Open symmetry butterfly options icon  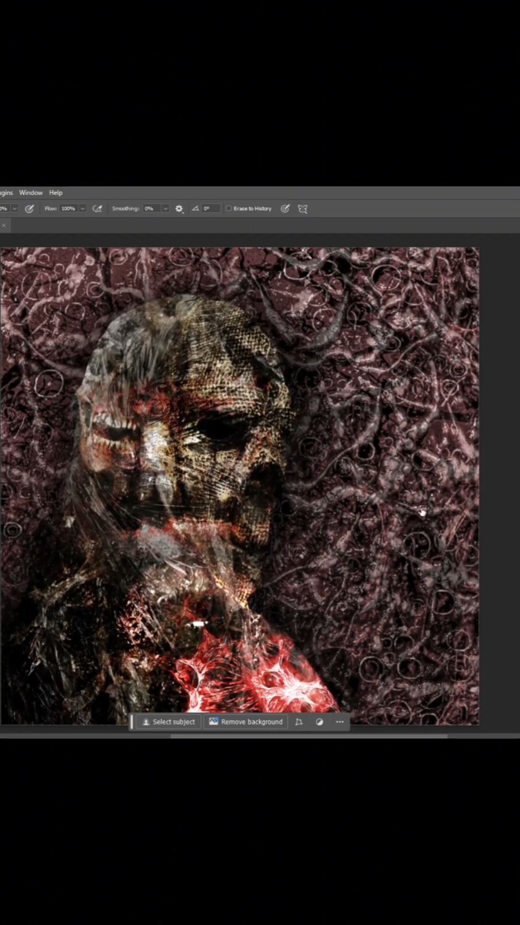click(x=303, y=209)
